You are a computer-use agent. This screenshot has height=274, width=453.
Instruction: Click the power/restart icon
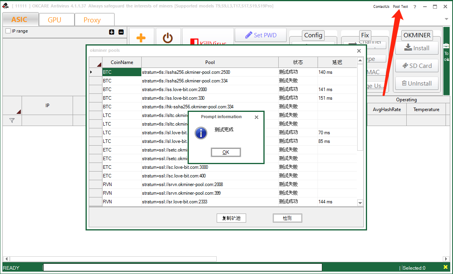[168, 37]
